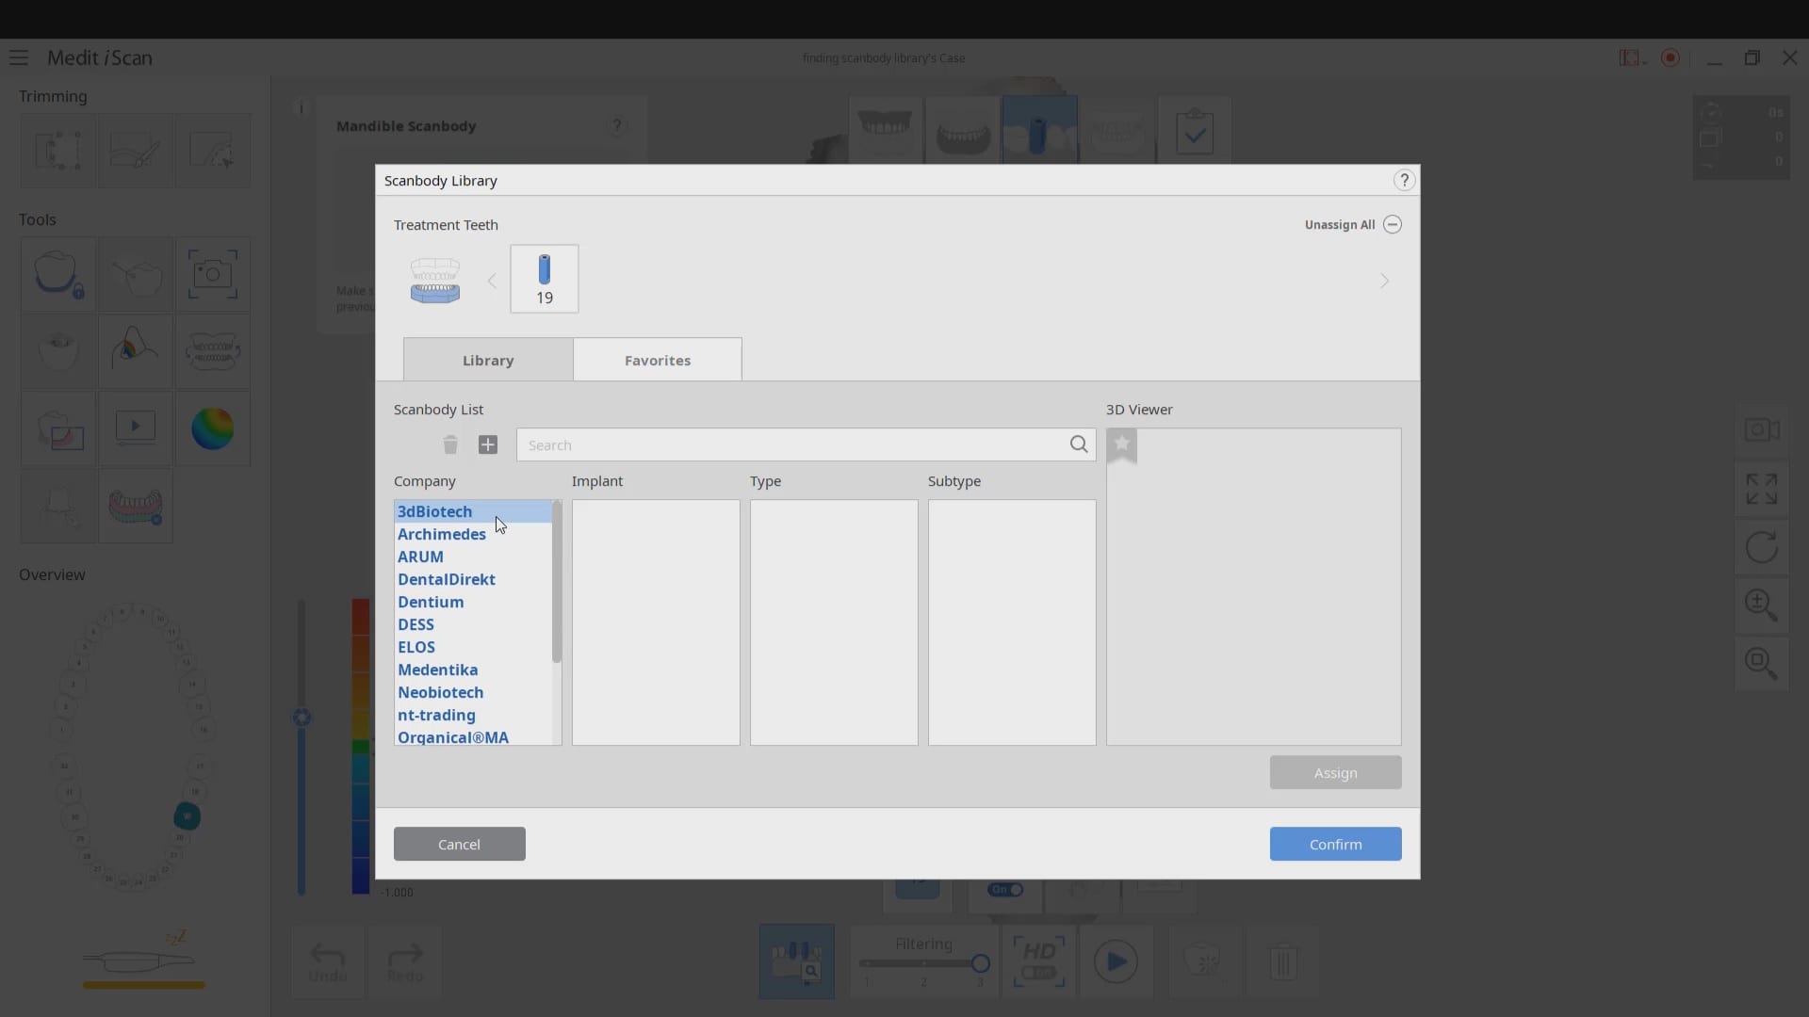1809x1017 pixels.
Task: Click the Redo button
Action: click(x=405, y=961)
